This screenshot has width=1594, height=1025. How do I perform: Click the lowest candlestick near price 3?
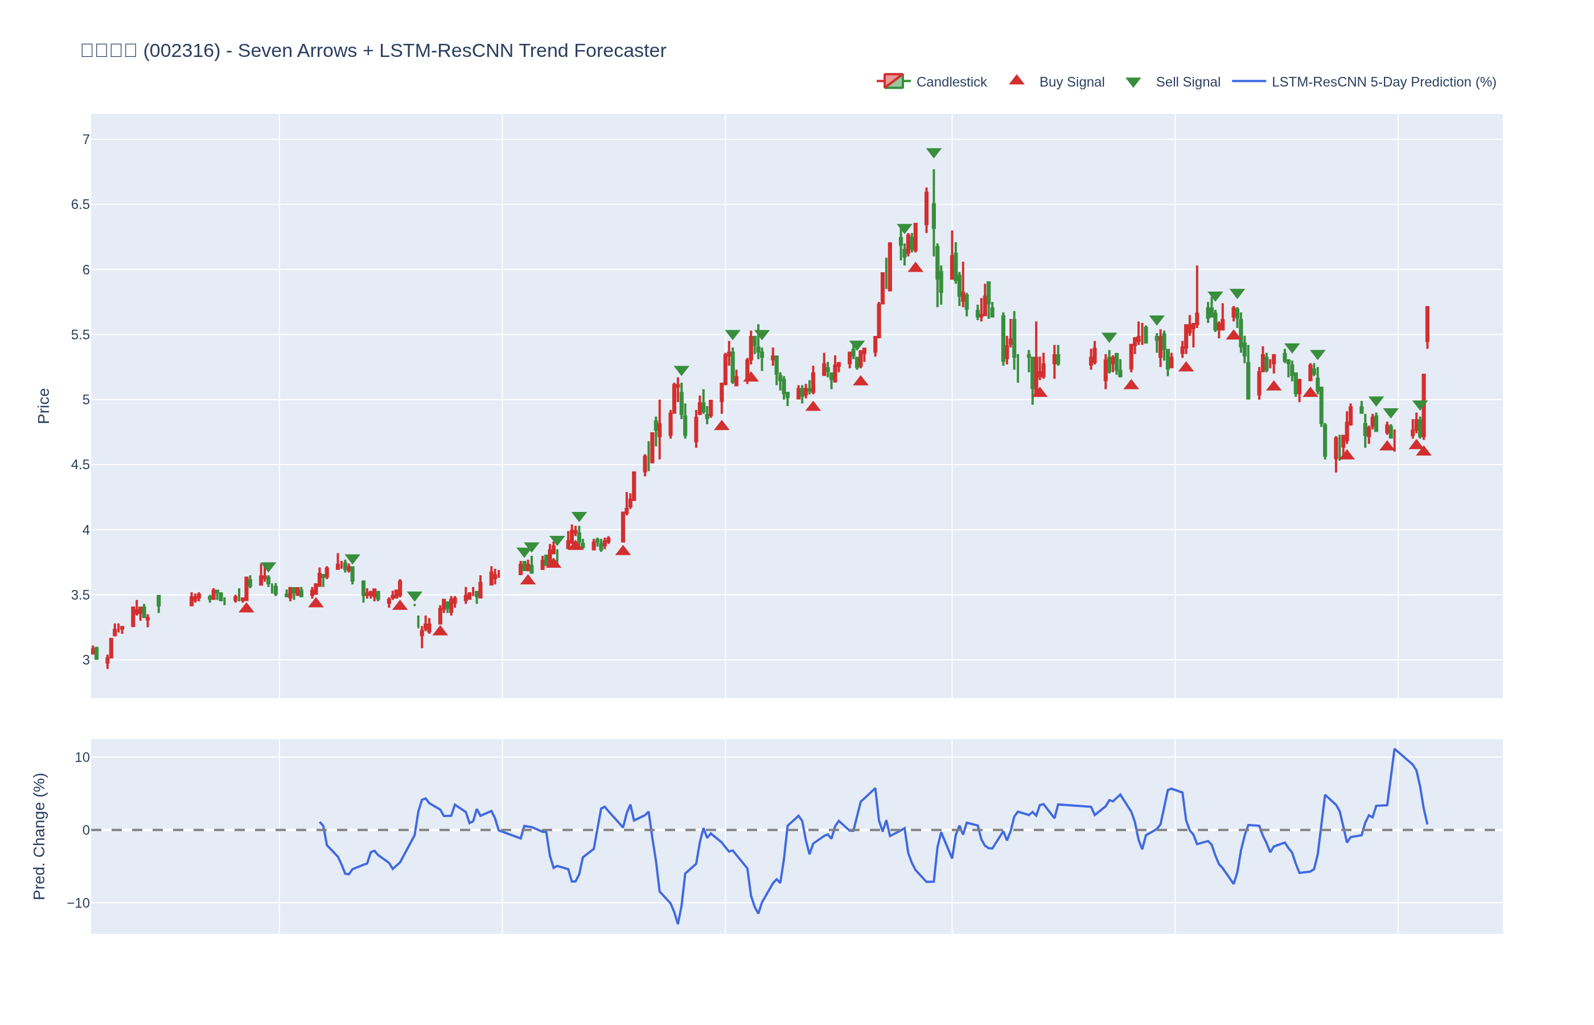click(107, 661)
